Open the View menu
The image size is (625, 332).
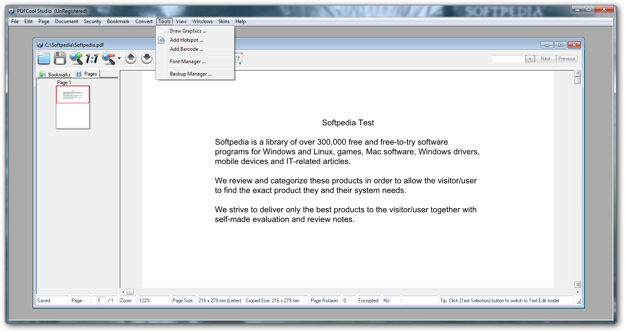tap(181, 21)
